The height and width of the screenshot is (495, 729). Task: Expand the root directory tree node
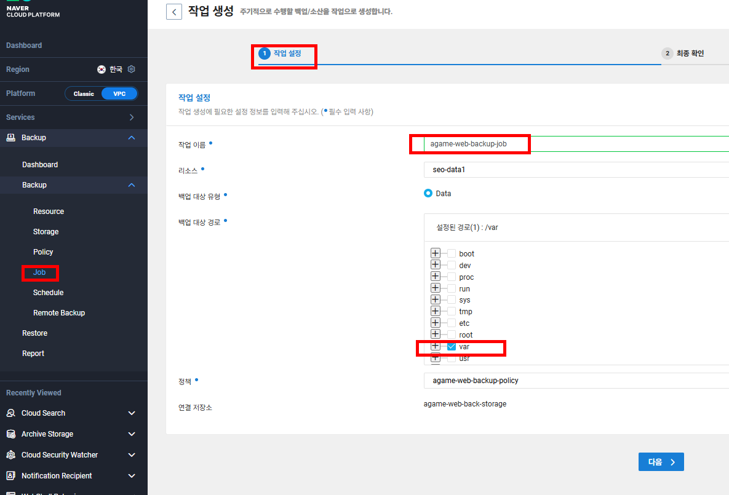pyautogui.click(x=436, y=335)
